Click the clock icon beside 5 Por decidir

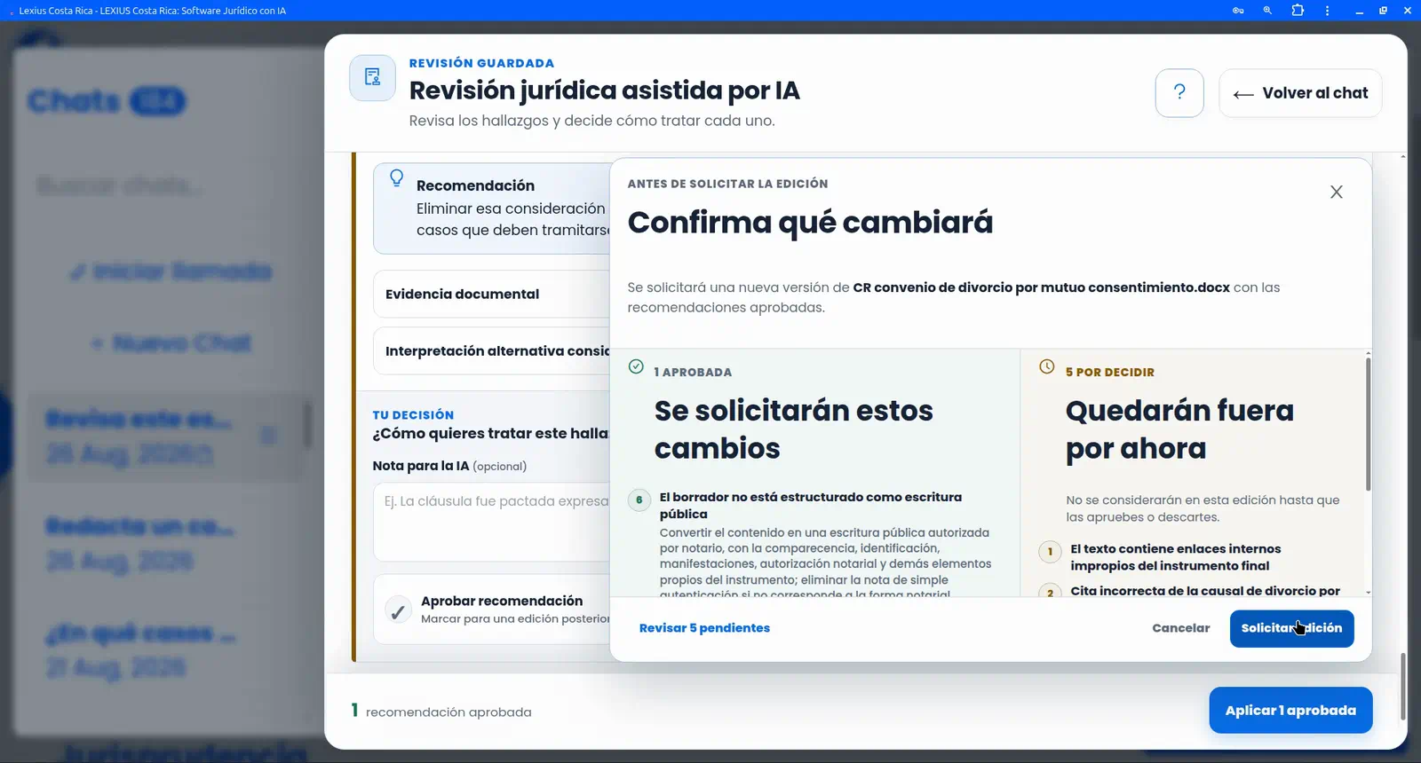[x=1047, y=366]
